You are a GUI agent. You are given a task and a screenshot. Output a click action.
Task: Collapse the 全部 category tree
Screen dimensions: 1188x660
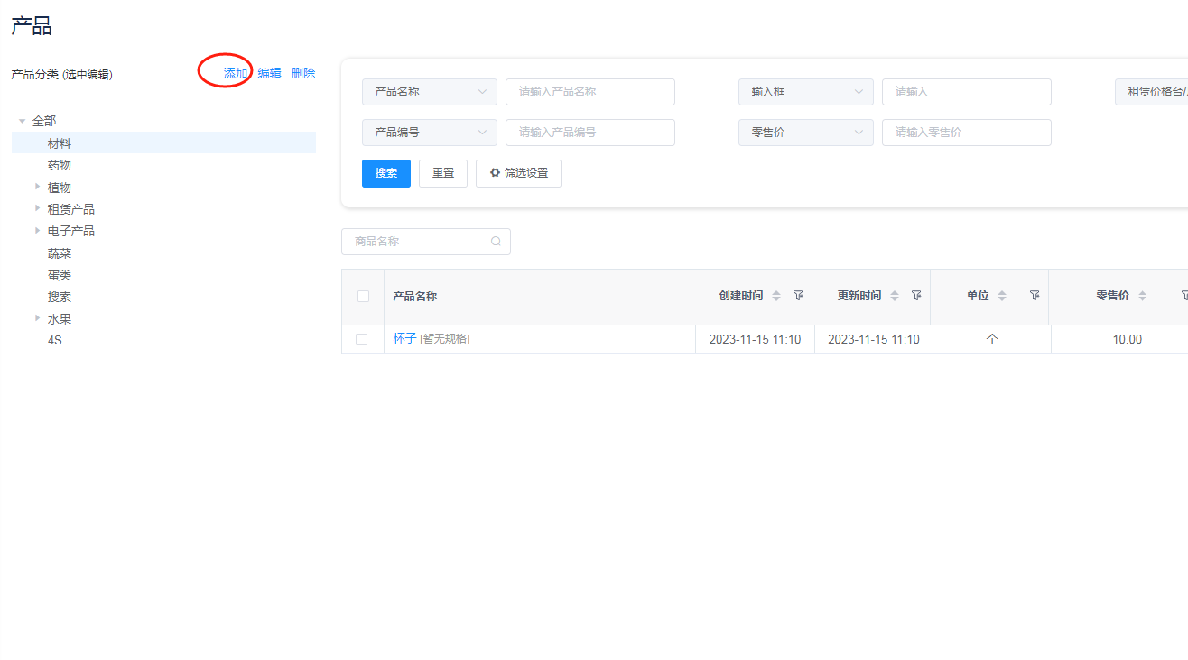tap(23, 121)
